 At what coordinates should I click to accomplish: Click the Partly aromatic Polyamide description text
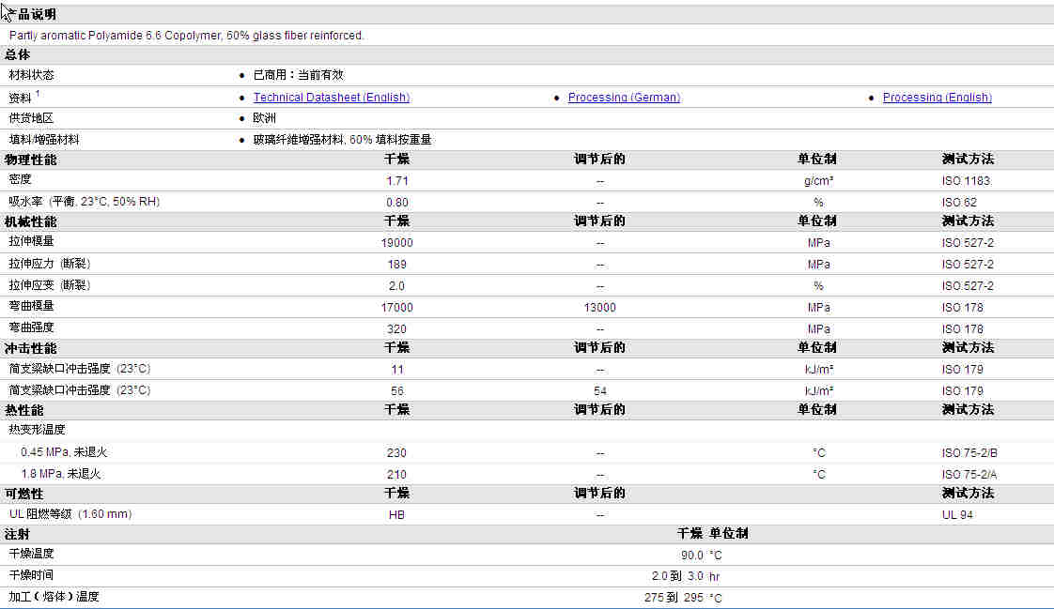pos(186,36)
